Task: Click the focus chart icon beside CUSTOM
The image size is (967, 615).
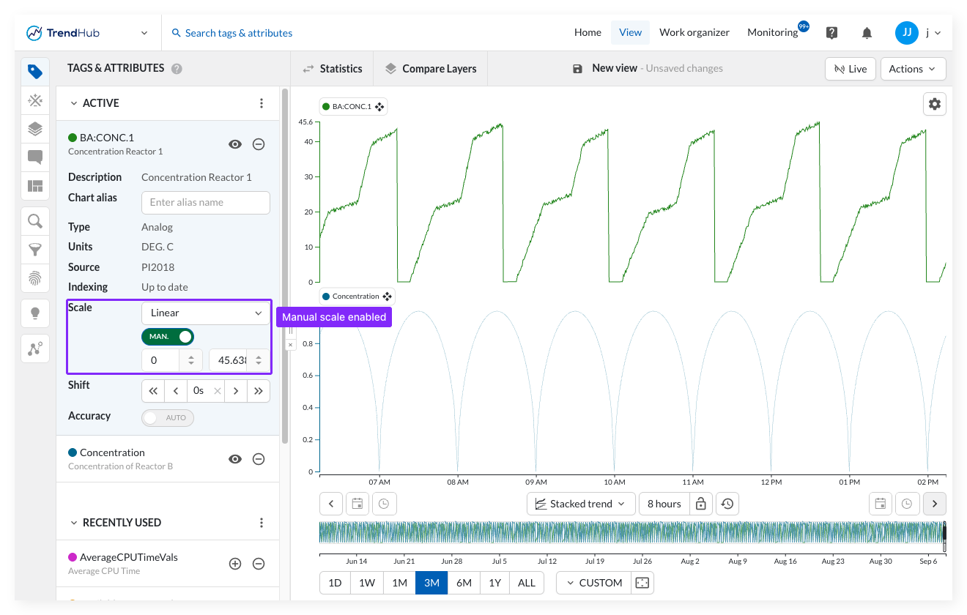Action: click(642, 583)
